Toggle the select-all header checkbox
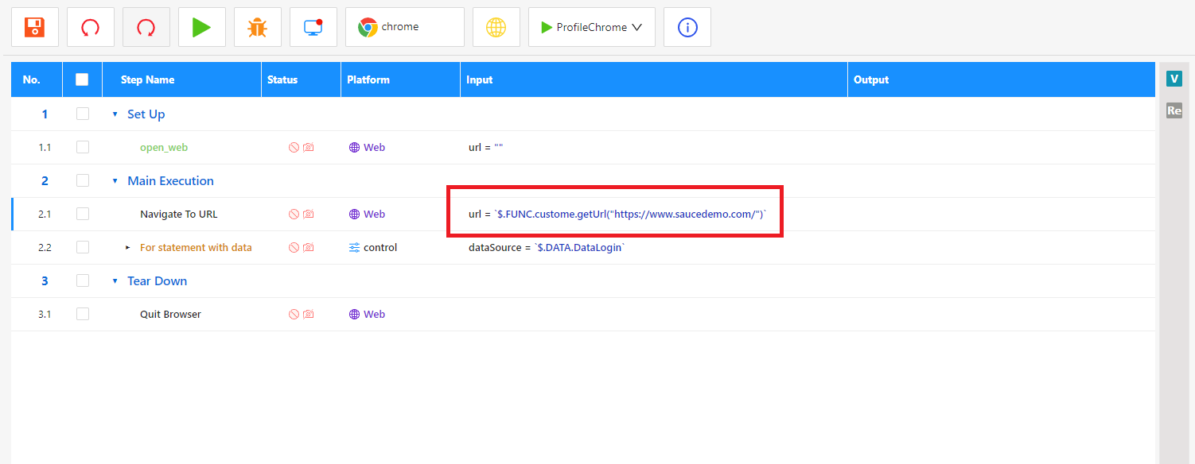 (82, 79)
